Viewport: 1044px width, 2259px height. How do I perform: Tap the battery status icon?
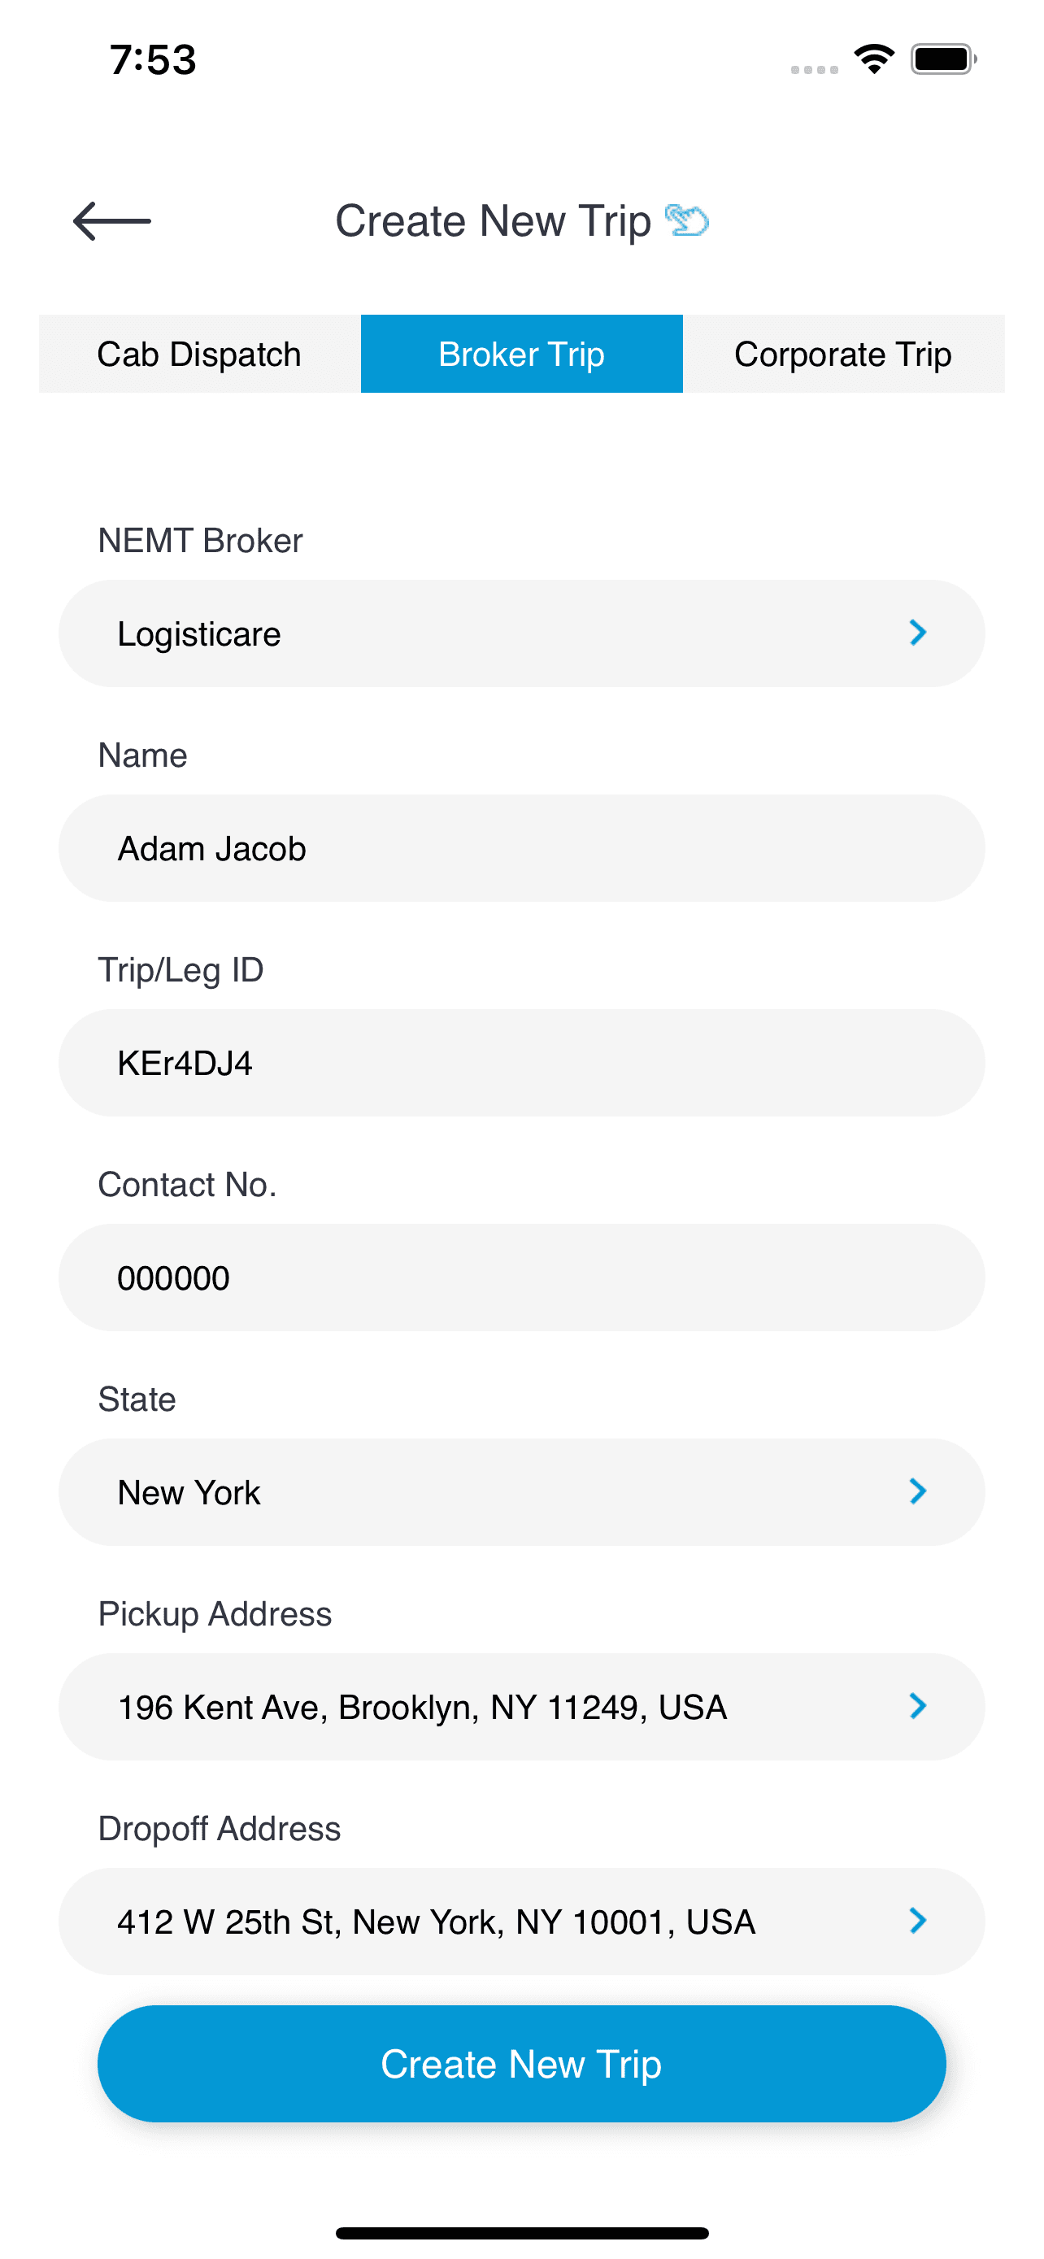click(x=943, y=59)
